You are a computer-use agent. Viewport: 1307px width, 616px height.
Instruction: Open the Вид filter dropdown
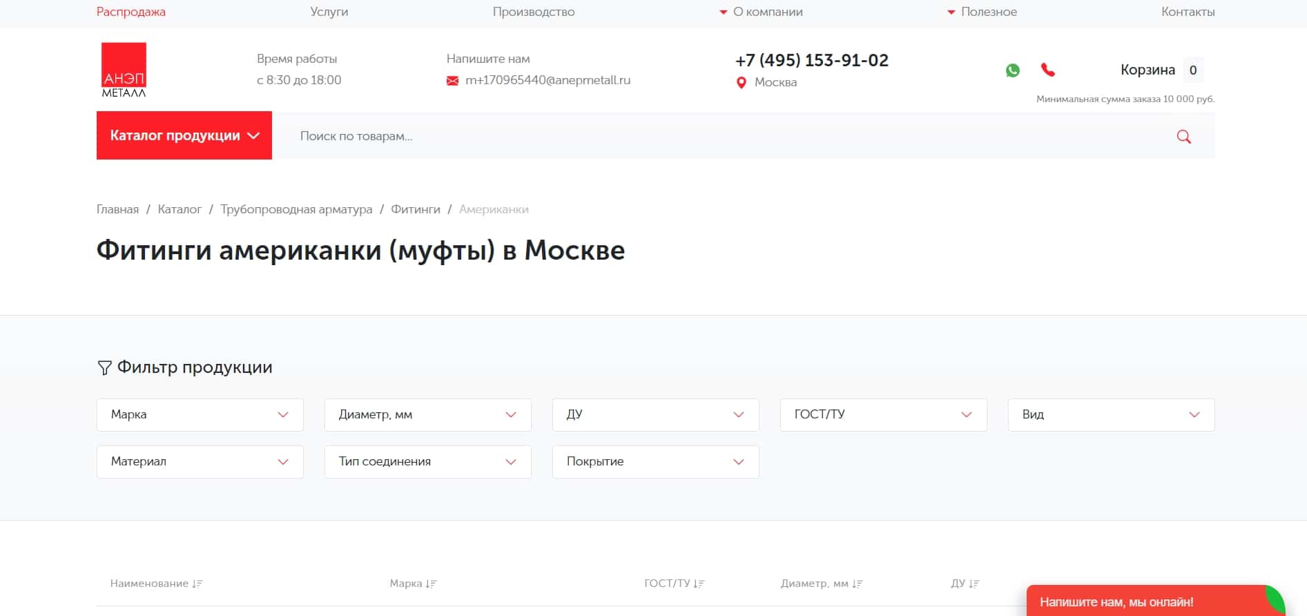1112,415
